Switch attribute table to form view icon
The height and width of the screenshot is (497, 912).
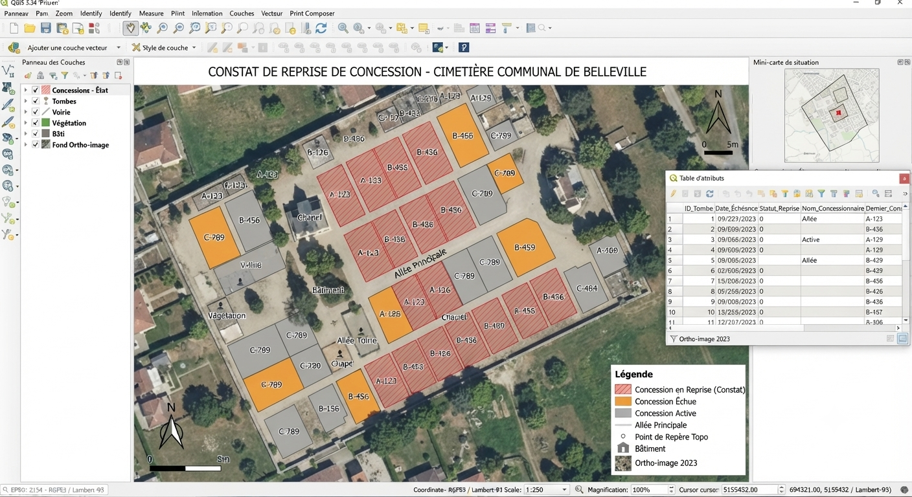click(890, 338)
